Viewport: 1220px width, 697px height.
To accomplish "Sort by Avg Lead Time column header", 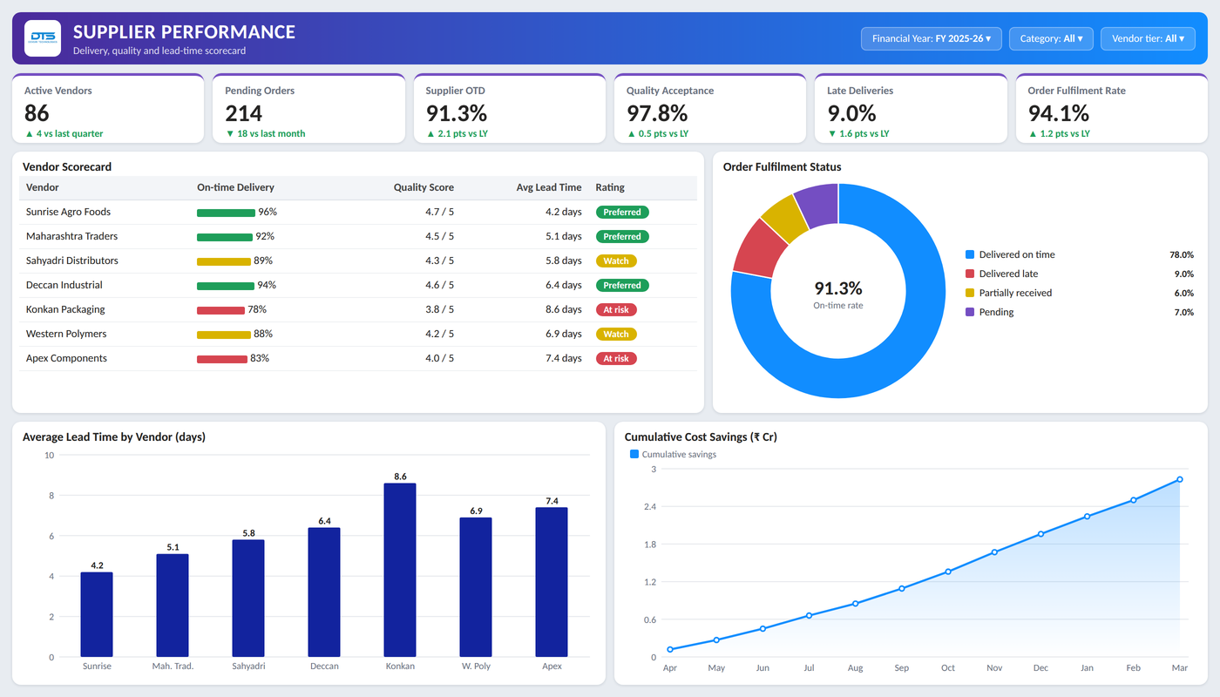I will 548,187.
